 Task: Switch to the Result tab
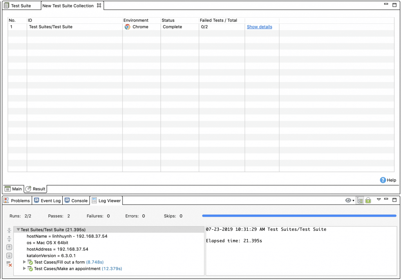36,189
